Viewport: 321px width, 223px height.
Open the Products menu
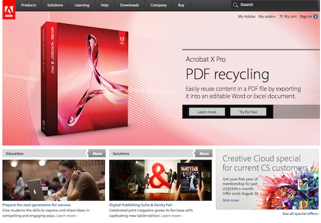28,5
